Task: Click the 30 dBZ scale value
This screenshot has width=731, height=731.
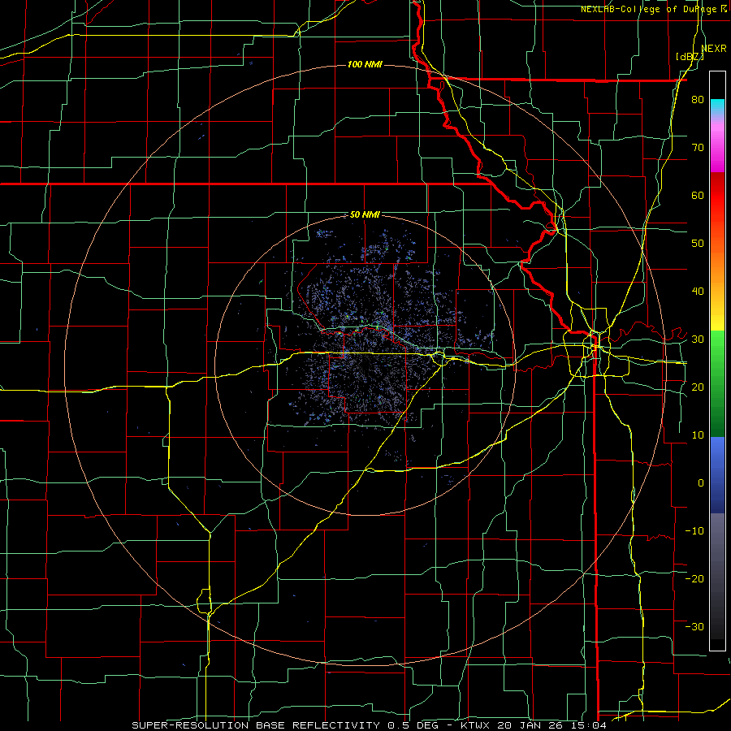Action: [x=698, y=340]
